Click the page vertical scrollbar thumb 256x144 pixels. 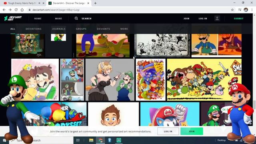254,105
